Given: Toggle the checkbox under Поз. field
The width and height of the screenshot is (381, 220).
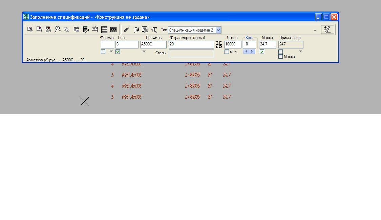Looking at the screenshot, I should [x=118, y=52].
